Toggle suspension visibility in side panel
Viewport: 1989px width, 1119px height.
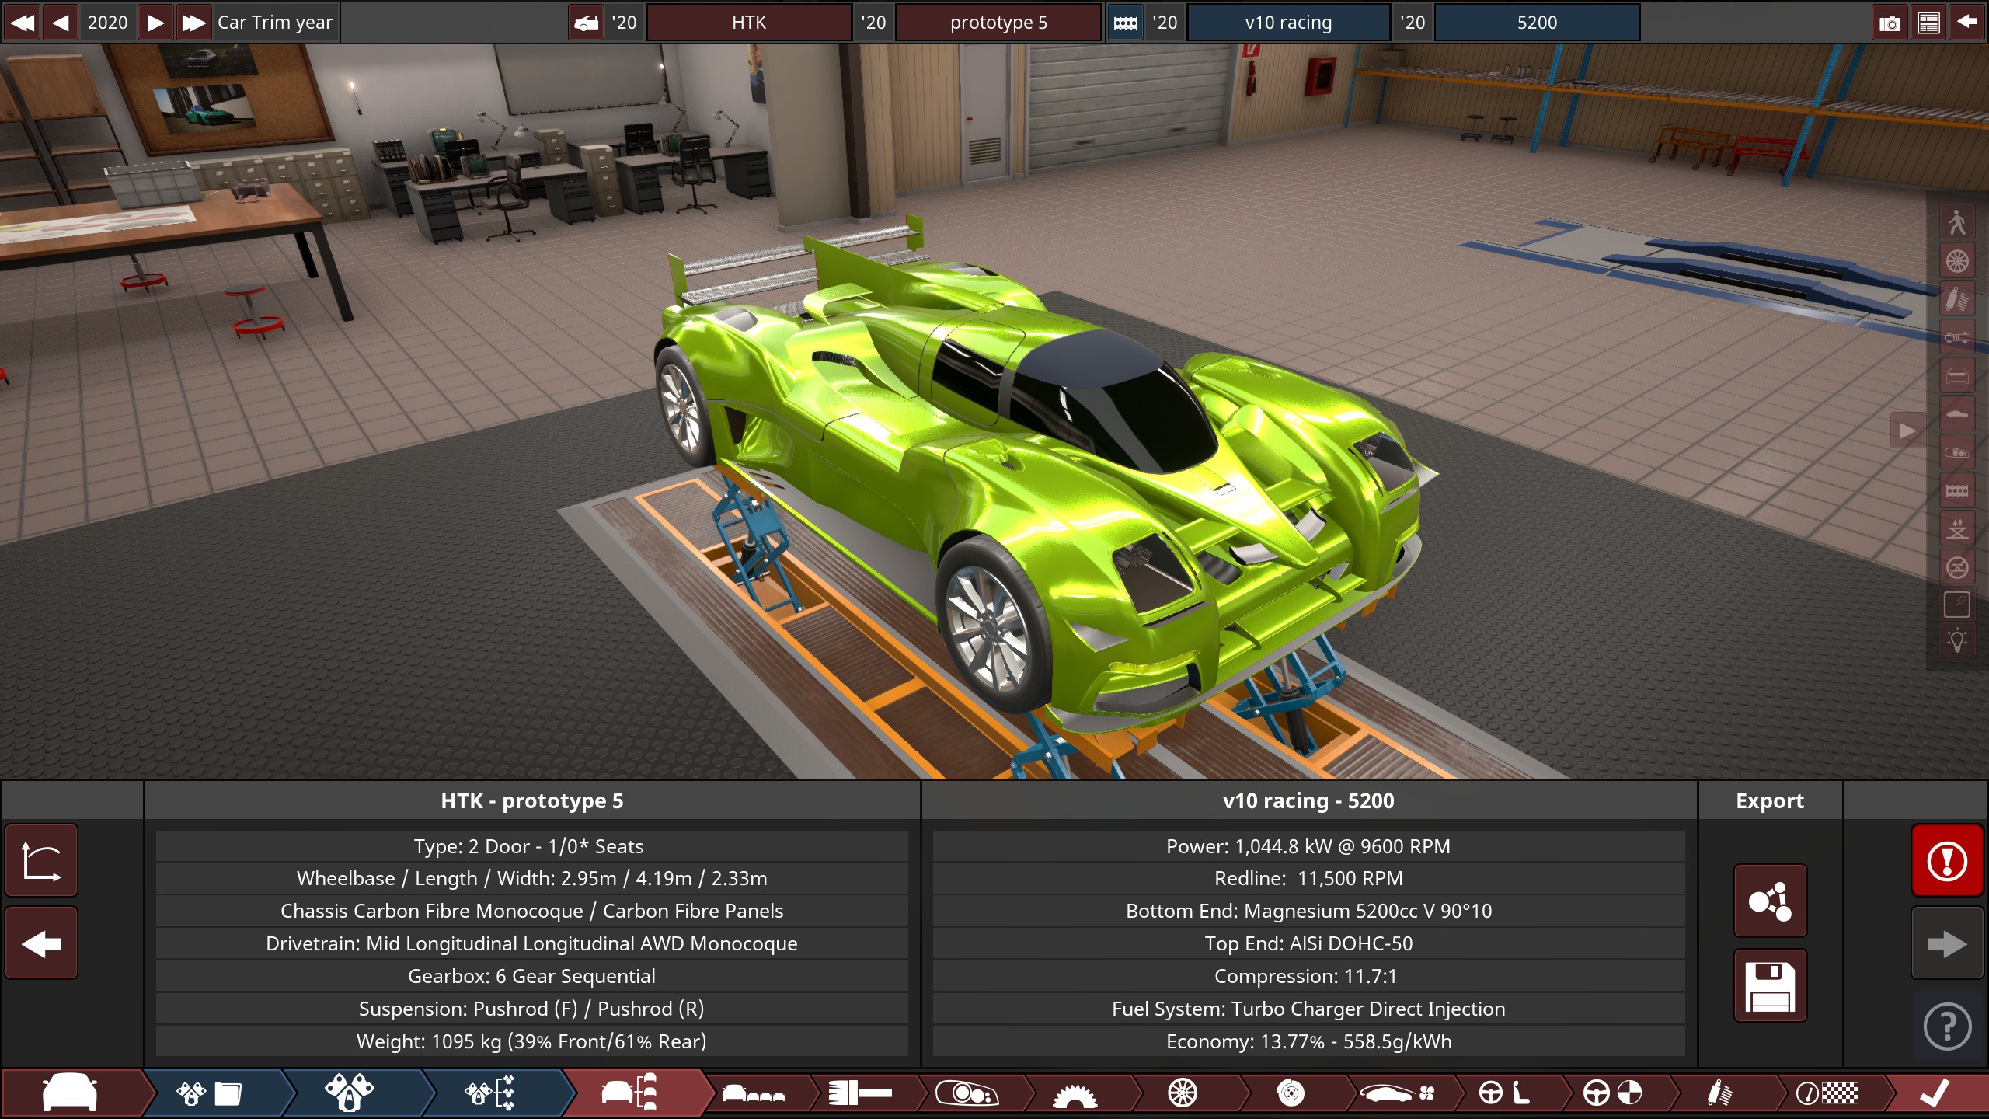1957,299
